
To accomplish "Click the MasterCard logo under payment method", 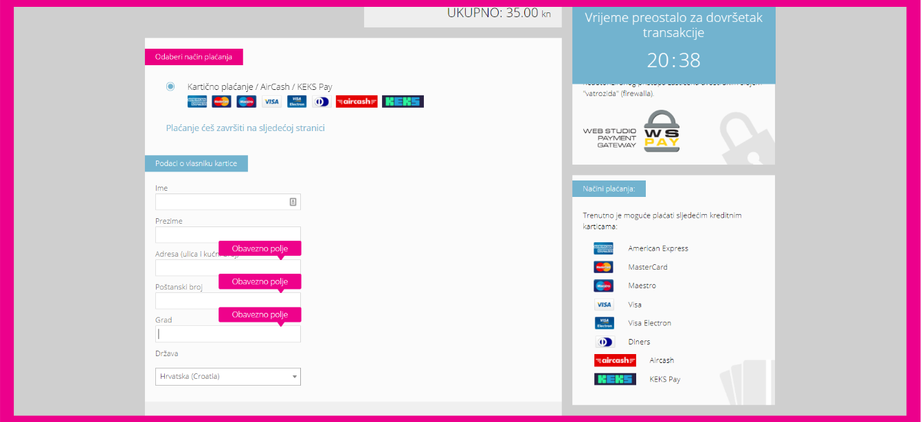I will click(x=221, y=102).
